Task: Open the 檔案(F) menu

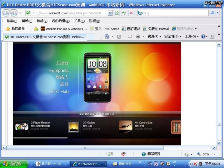Action: [12, 21]
